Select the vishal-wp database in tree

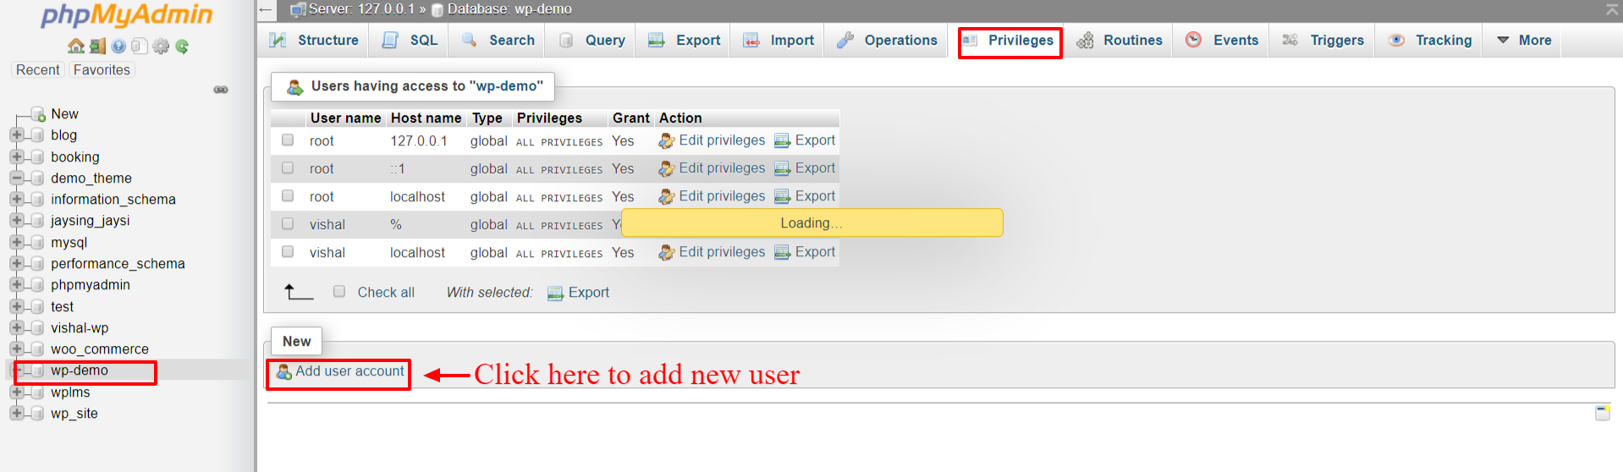80,328
